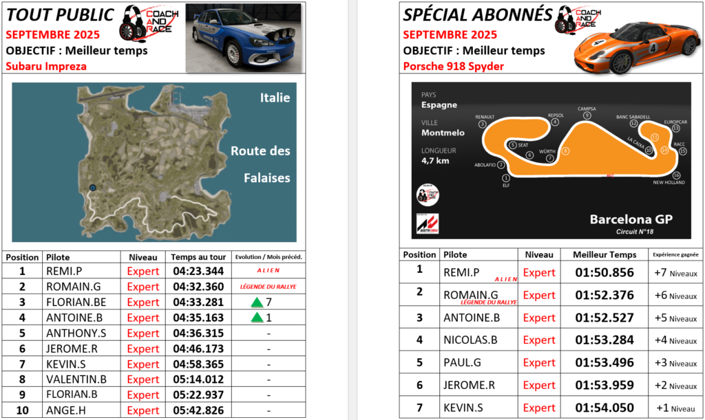705x420 pixels.
Task: Click the Assetto Corsa logo on the circuit card
Action: point(428,223)
